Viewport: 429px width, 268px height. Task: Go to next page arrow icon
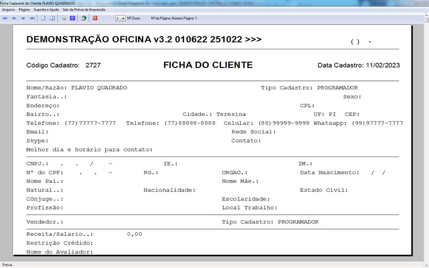23,18
